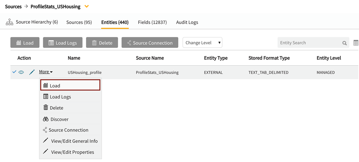359x162 pixels.
Task: Open the Audit Logs tab
Action: (187, 22)
